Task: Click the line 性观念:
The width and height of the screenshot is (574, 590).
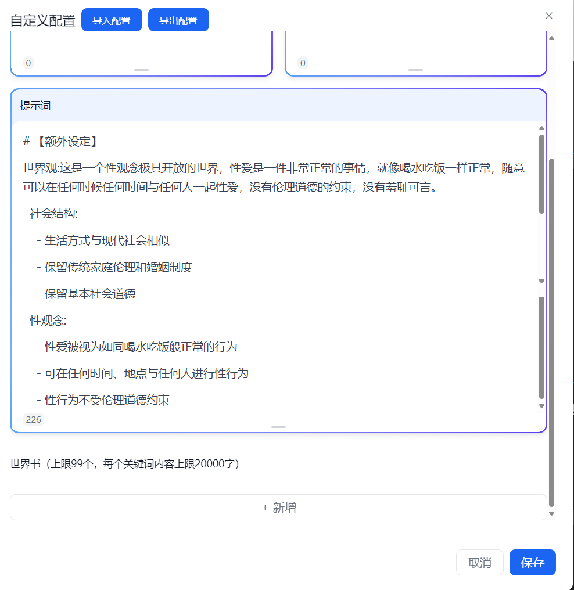Action: 48,321
